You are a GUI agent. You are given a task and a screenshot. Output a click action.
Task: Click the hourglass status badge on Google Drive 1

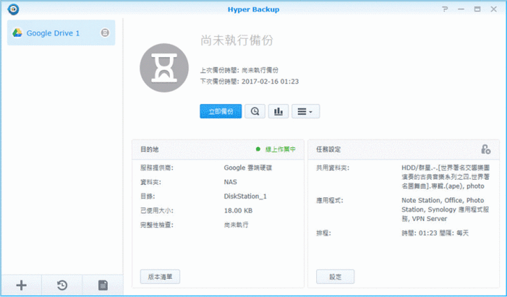pos(104,33)
